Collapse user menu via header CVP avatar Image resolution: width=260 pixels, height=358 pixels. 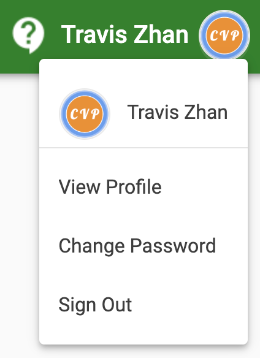[x=224, y=36]
